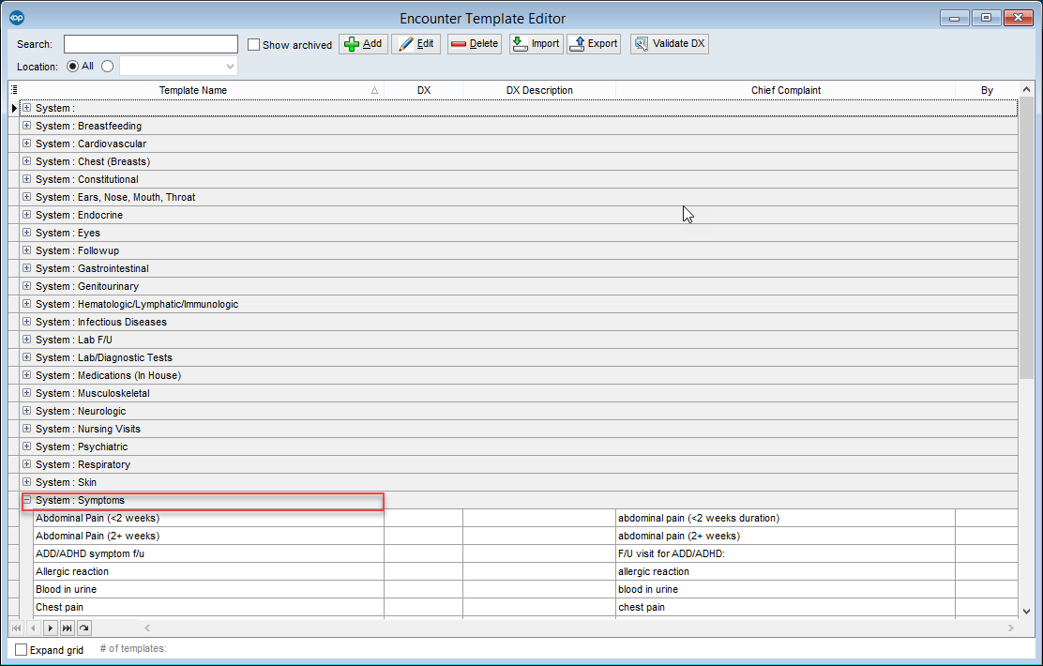
Task: Open the grid column chooser icon
Action: click(14, 90)
